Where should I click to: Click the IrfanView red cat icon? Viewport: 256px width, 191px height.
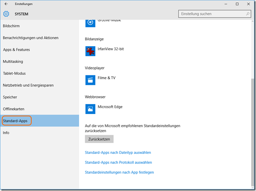(x=90, y=51)
